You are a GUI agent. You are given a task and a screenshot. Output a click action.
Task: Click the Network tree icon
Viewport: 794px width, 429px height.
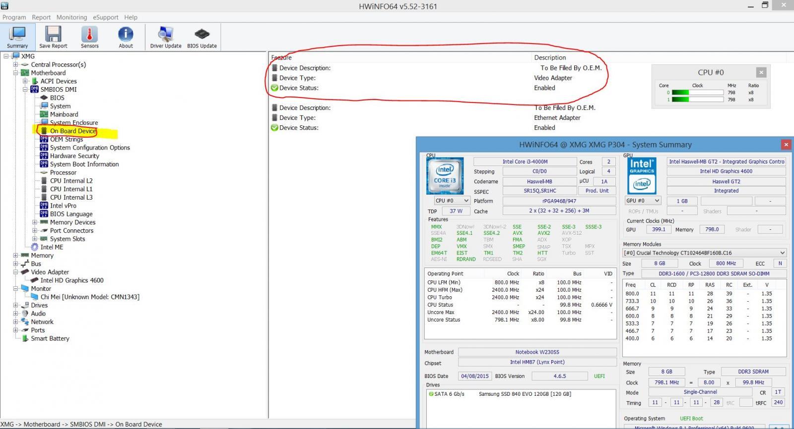pos(25,322)
